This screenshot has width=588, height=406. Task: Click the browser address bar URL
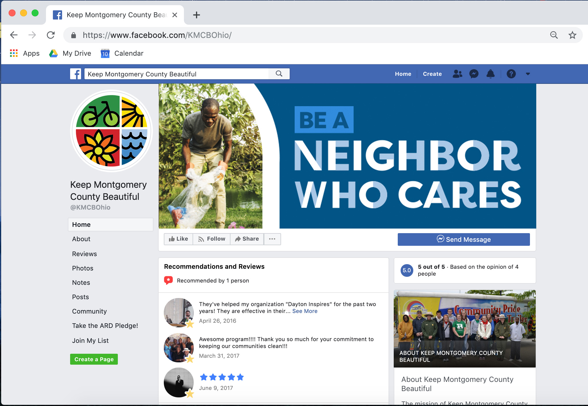[x=157, y=35]
